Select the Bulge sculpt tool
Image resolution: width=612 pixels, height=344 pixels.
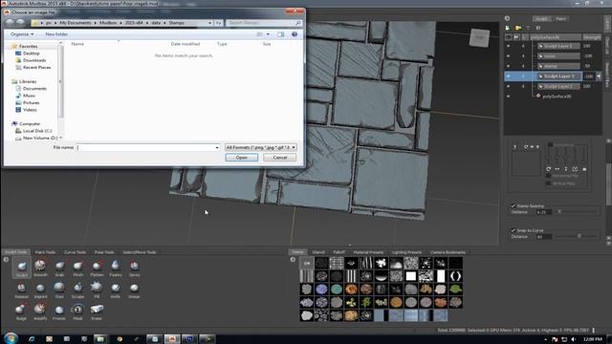point(21,312)
